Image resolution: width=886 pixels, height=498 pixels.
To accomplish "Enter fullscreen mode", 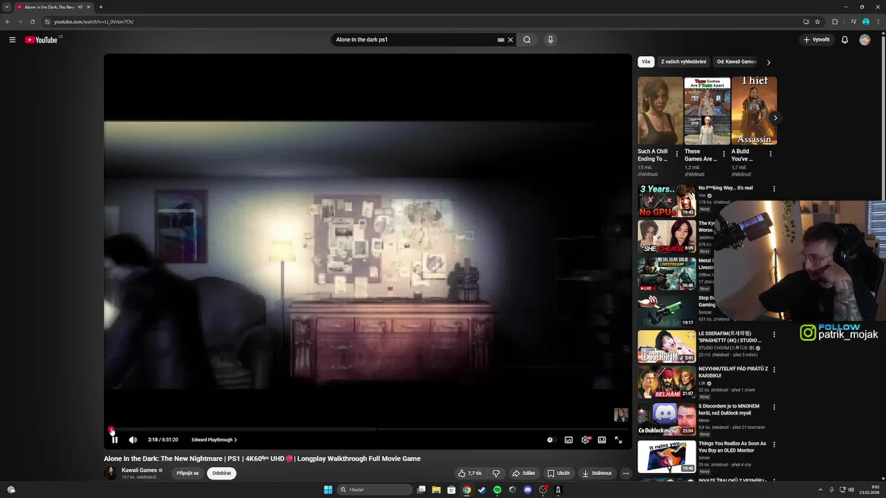I will click(619, 440).
